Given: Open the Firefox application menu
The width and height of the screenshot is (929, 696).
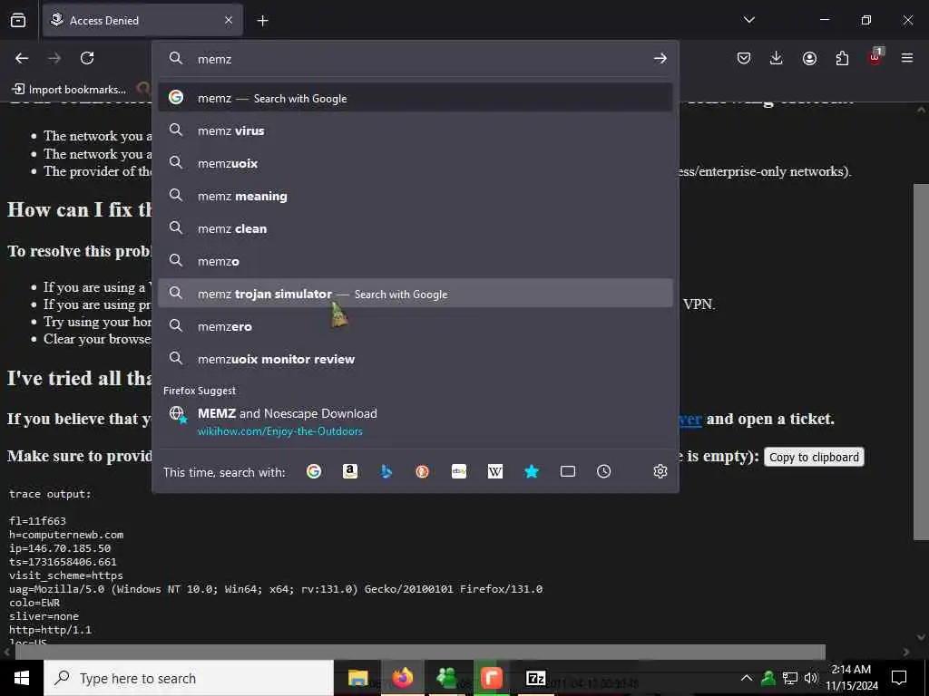Looking at the screenshot, I should (x=907, y=58).
